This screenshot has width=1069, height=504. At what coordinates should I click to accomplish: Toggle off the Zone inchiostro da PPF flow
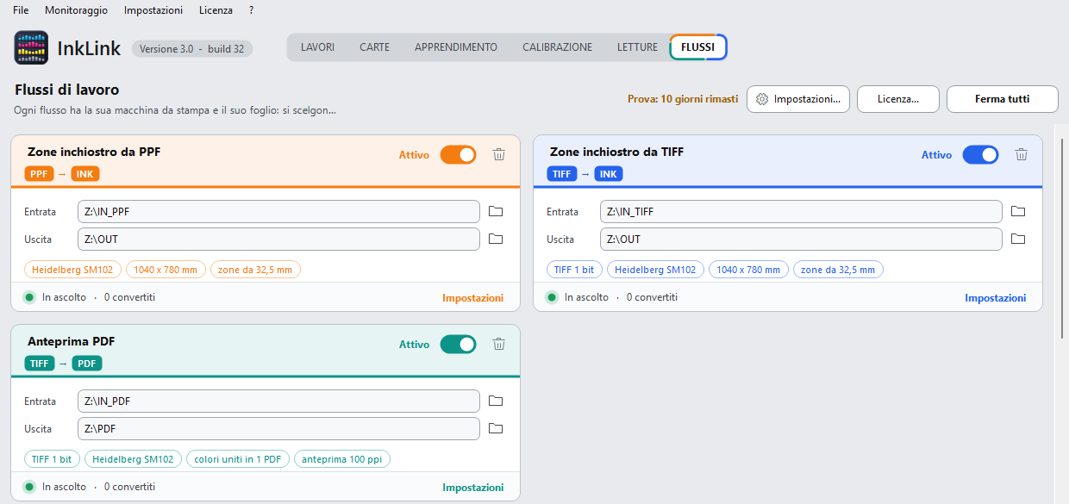(x=458, y=155)
